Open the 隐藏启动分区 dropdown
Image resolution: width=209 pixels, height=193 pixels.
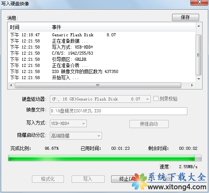[x=76, y=136]
